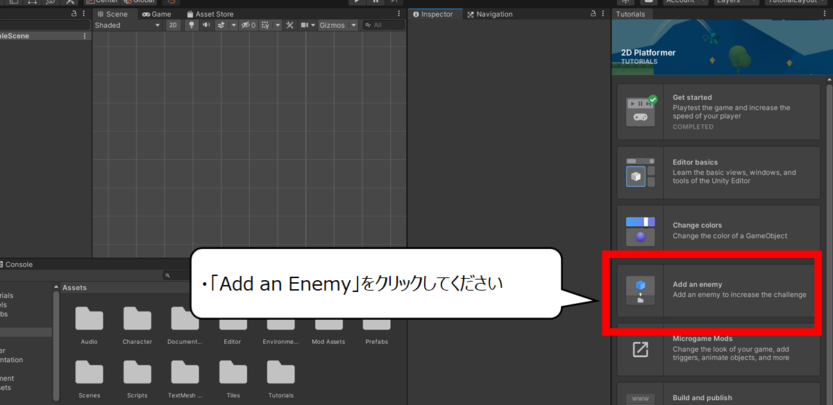Click the Editor basics cube thumbnail
Viewport: 833px width, 405px height.
pyautogui.click(x=640, y=173)
